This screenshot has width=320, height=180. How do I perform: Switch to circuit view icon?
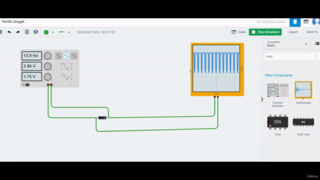[x=295, y=22]
